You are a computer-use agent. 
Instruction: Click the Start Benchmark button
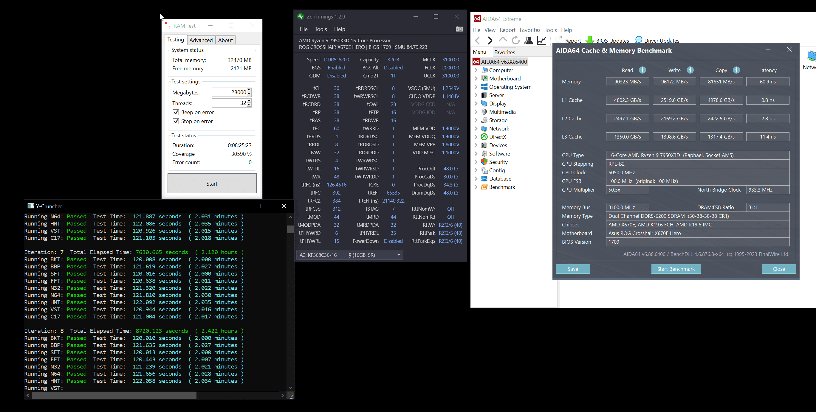(x=676, y=269)
